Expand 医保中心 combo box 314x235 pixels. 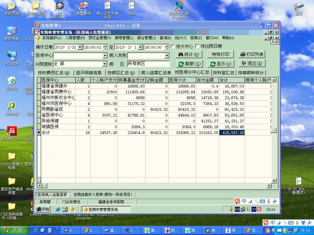click(x=105, y=56)
